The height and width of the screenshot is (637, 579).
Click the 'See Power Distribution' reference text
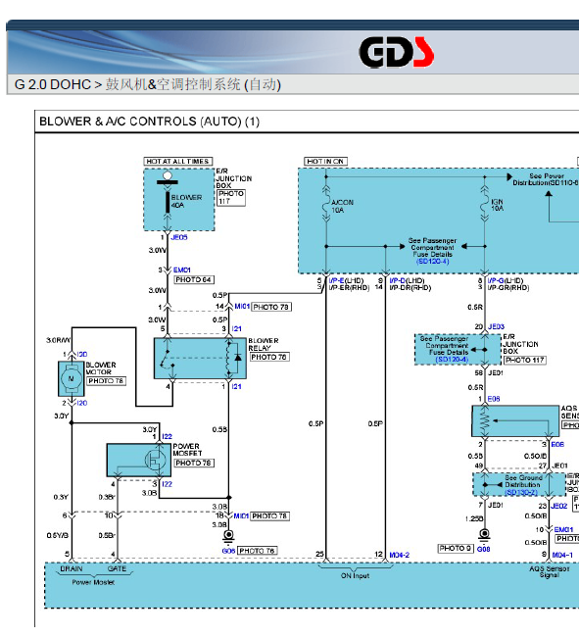[x=546, y=179]
